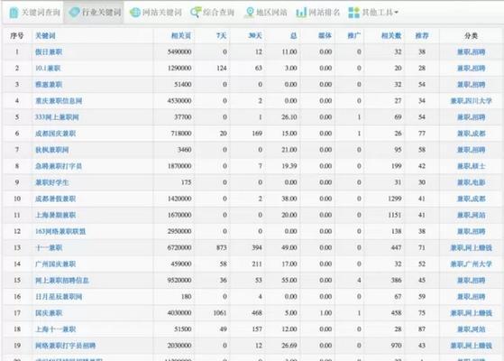The image size is (504, 361).
Task: Select the 7天 value 1061
Action: [x=220, y=313]
